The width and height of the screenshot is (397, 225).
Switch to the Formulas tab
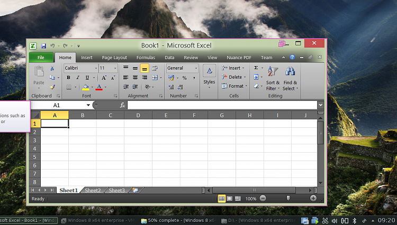146,58
